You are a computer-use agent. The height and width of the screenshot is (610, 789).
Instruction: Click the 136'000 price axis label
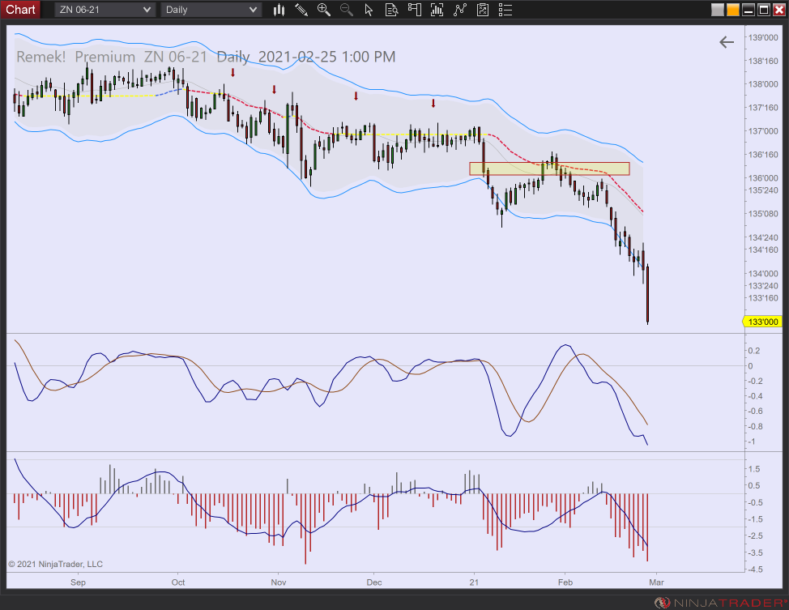763,178
